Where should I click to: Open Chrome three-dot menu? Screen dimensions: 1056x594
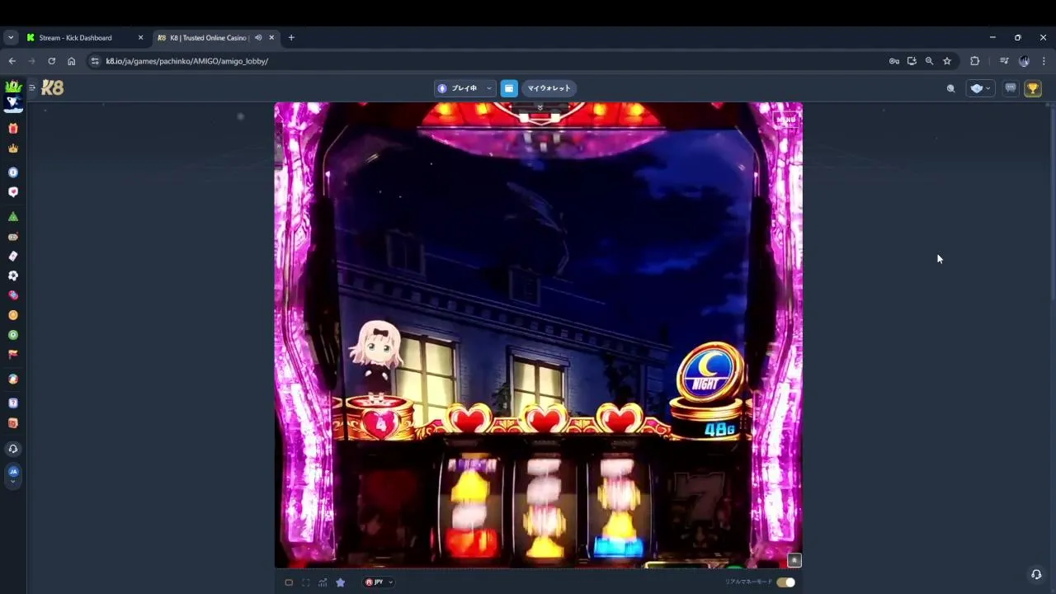tap(1044, 61)
